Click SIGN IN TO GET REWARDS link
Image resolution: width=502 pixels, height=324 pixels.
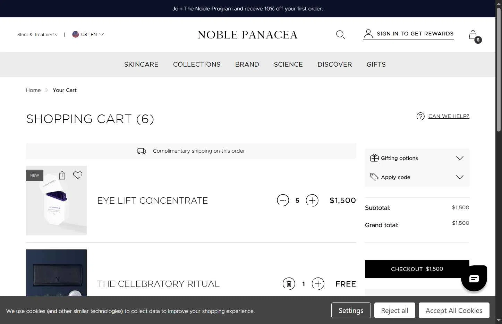415,34
